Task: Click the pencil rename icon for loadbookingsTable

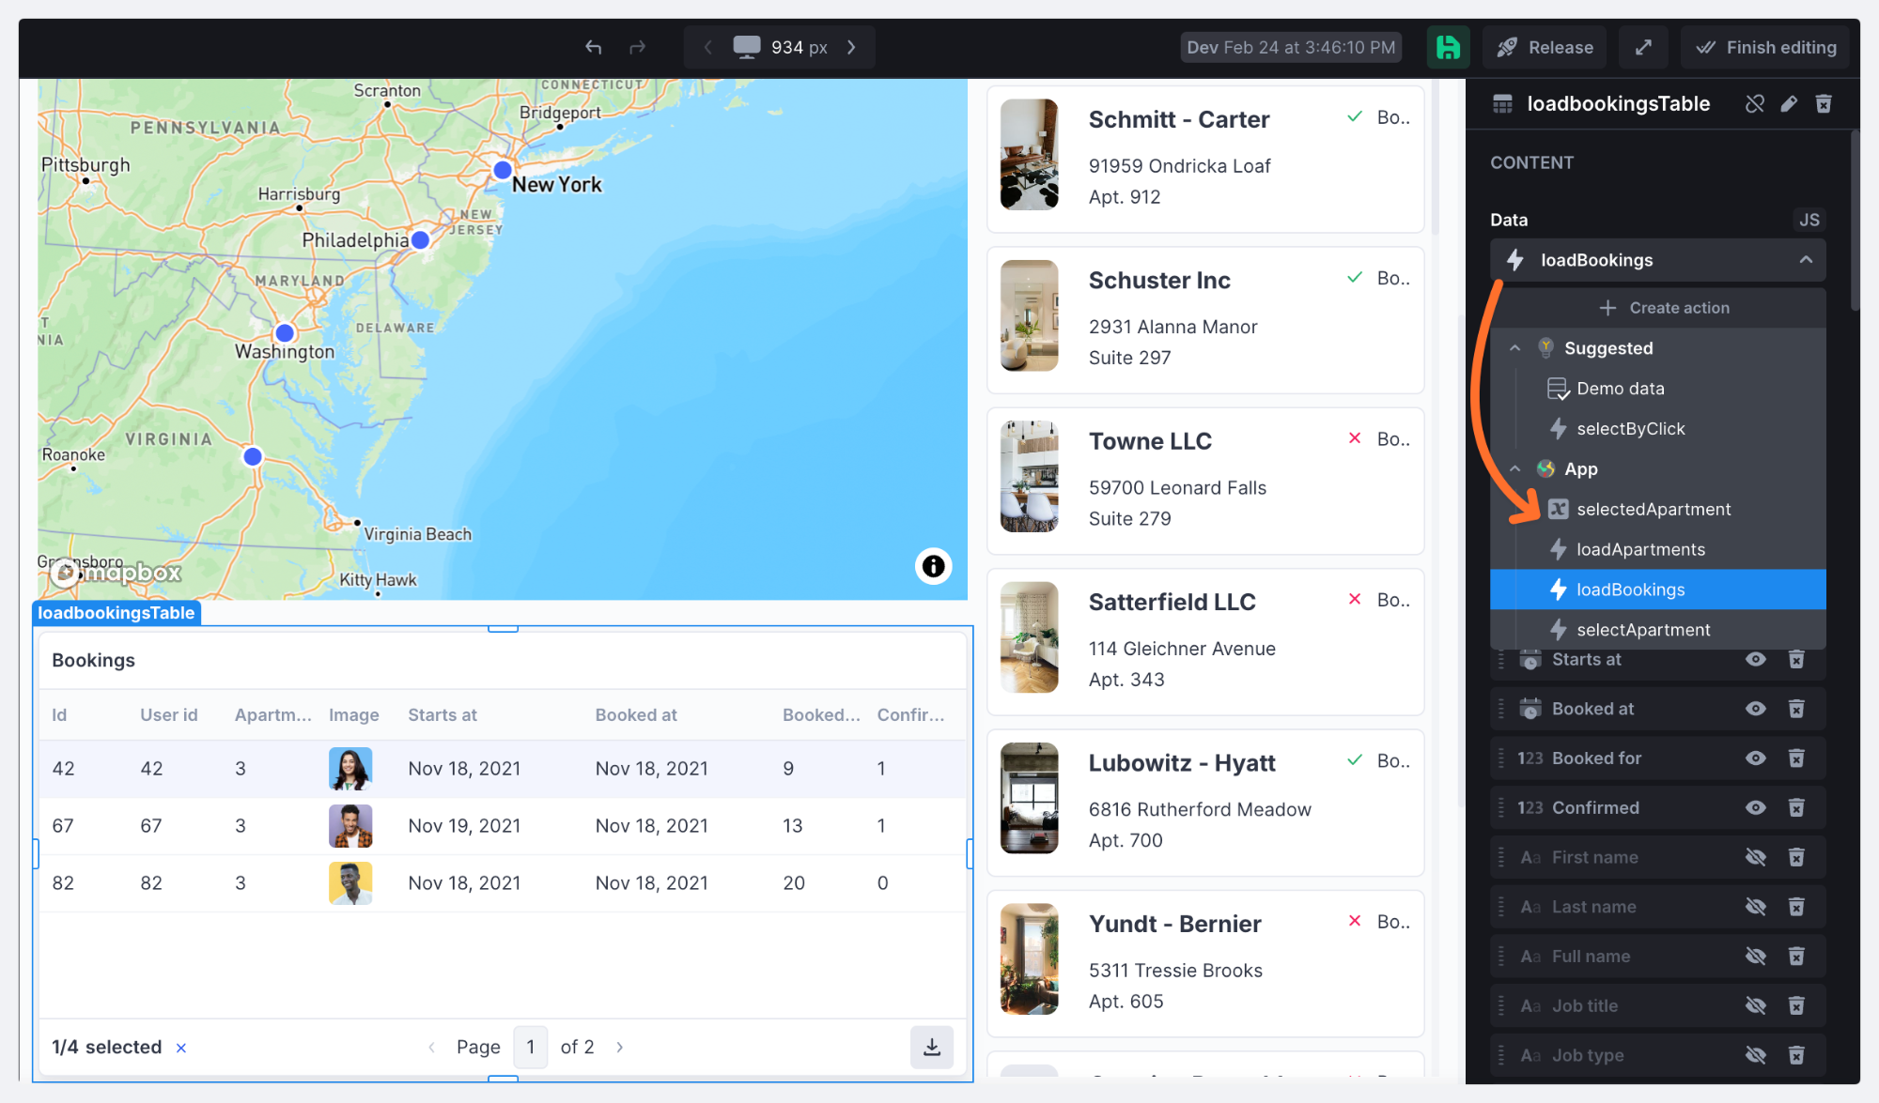Action: 1789,104
